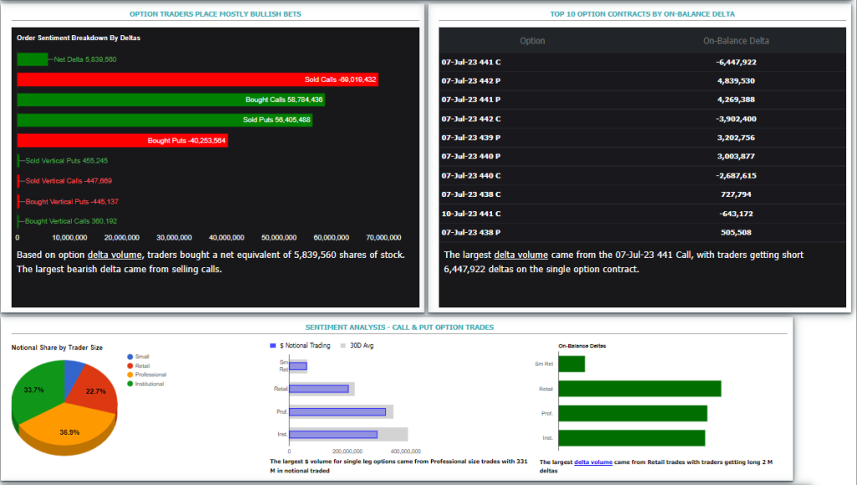Click the -643,172 delta value

tap(736, 214)
